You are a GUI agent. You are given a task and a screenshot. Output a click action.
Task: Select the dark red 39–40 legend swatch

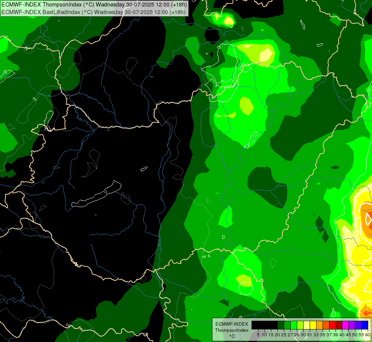coord(339,325)
